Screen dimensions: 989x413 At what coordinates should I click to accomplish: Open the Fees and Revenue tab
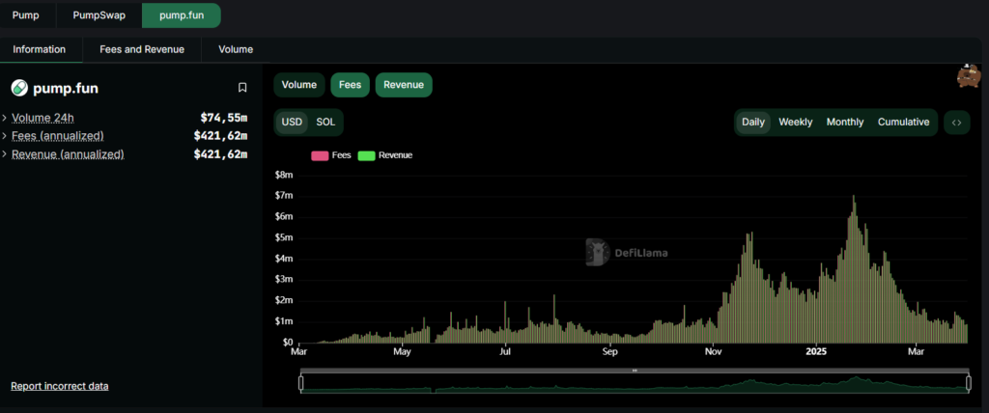[142, 49]
